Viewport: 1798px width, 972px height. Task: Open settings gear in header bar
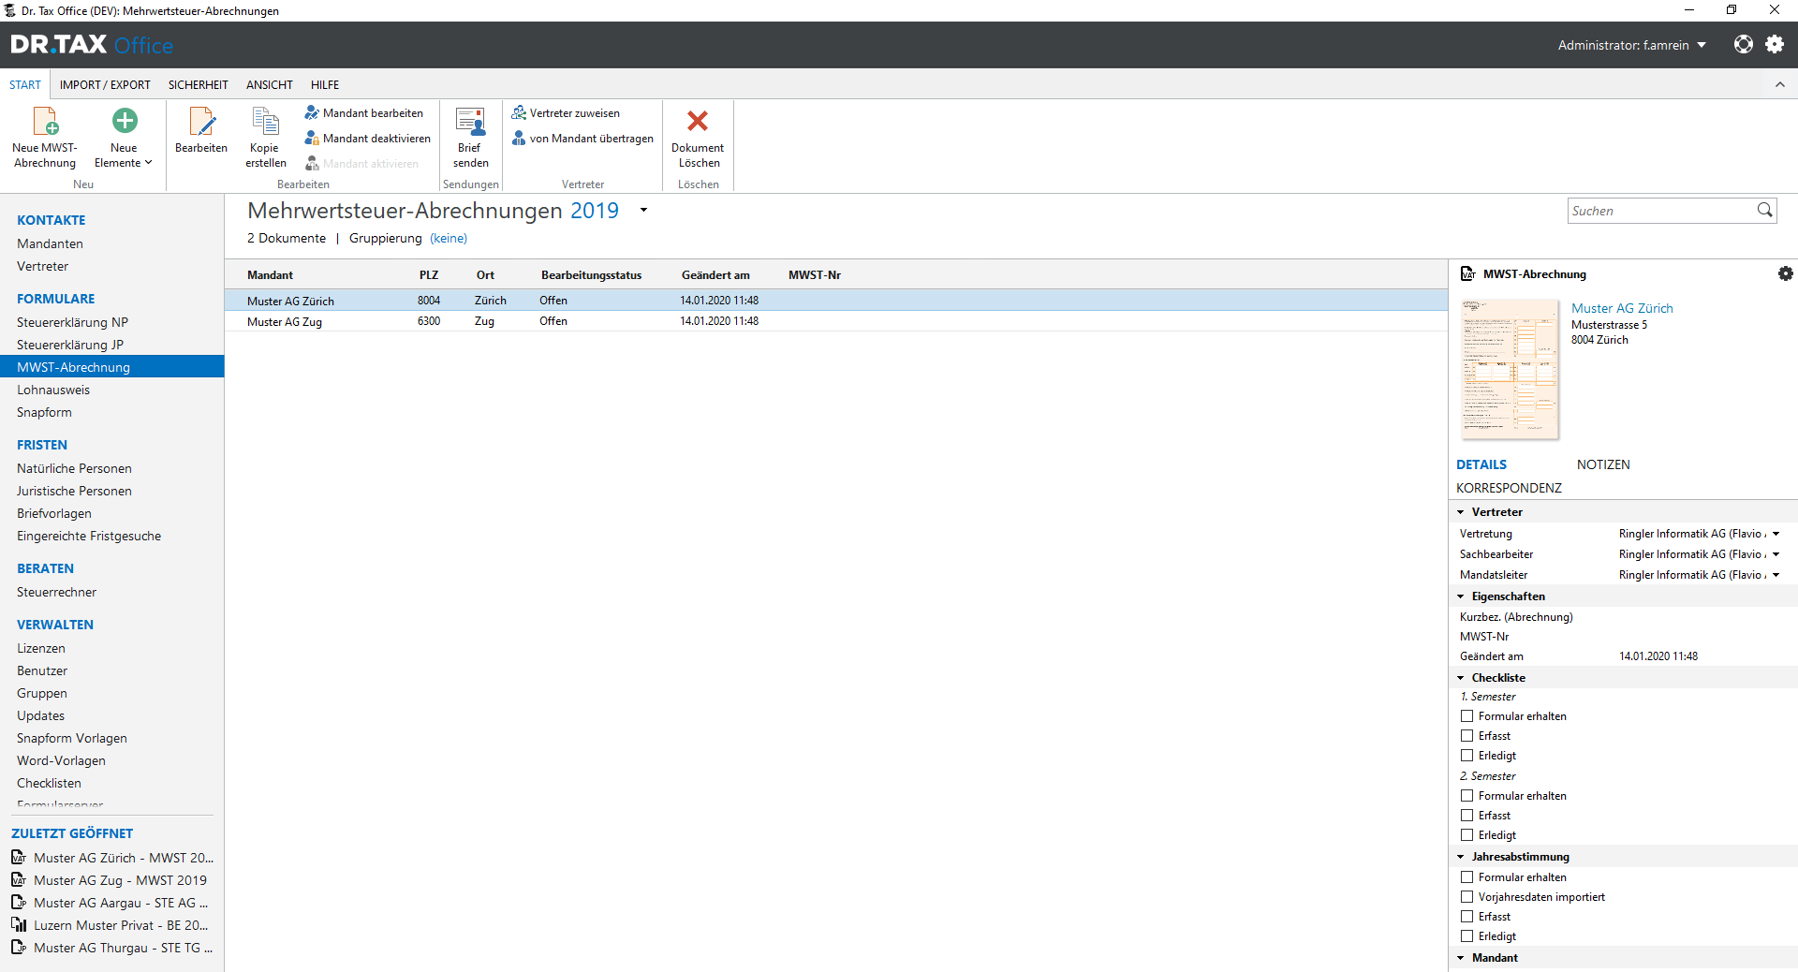pyautogui.click(x=1775, y=44)
